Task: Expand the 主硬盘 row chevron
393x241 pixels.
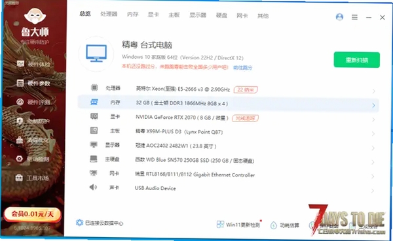Action: pyautogui.click(x=373, y=162)
